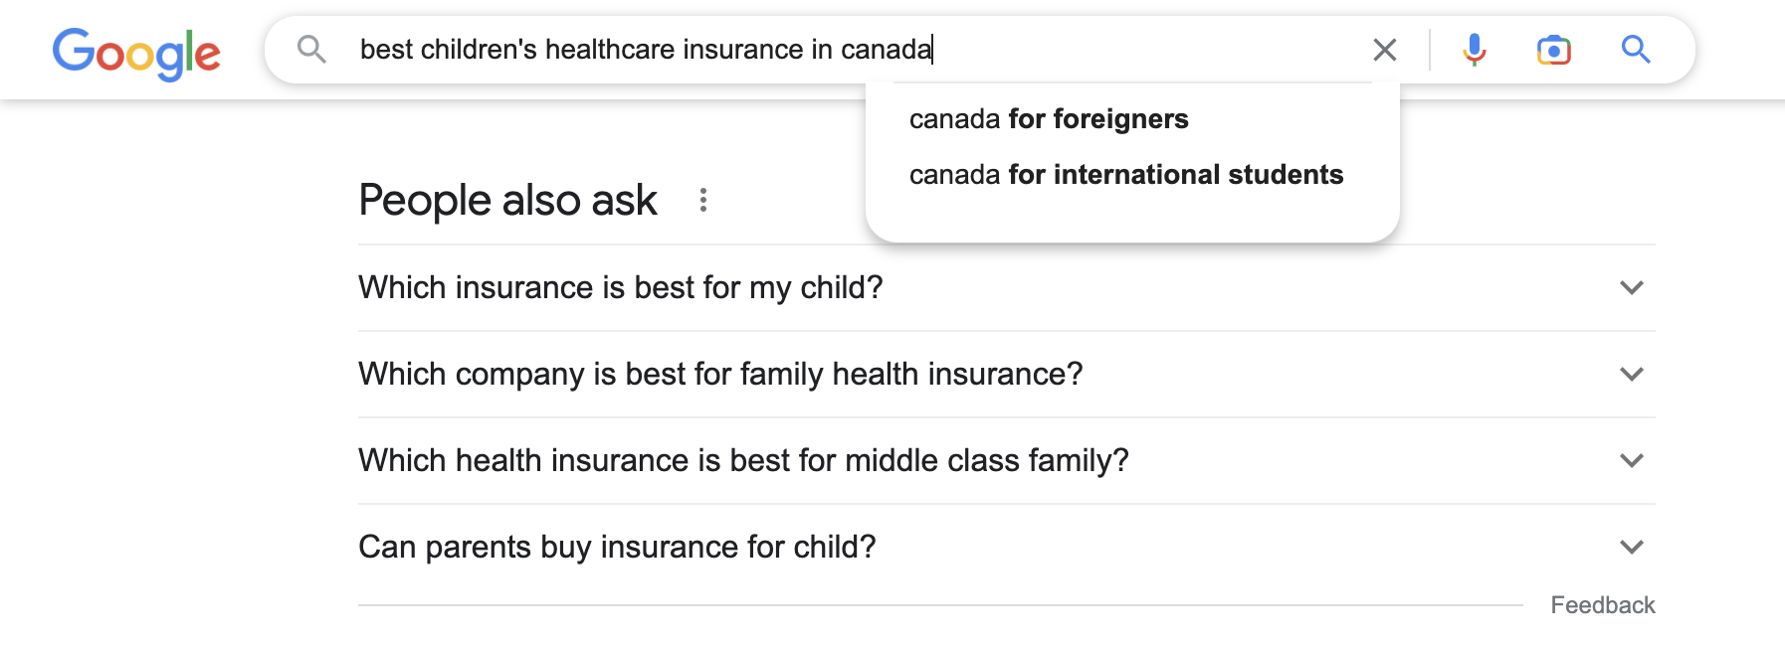Select suggestion "canada for international students"
1785x648 pixels.
pos(1126,175)
